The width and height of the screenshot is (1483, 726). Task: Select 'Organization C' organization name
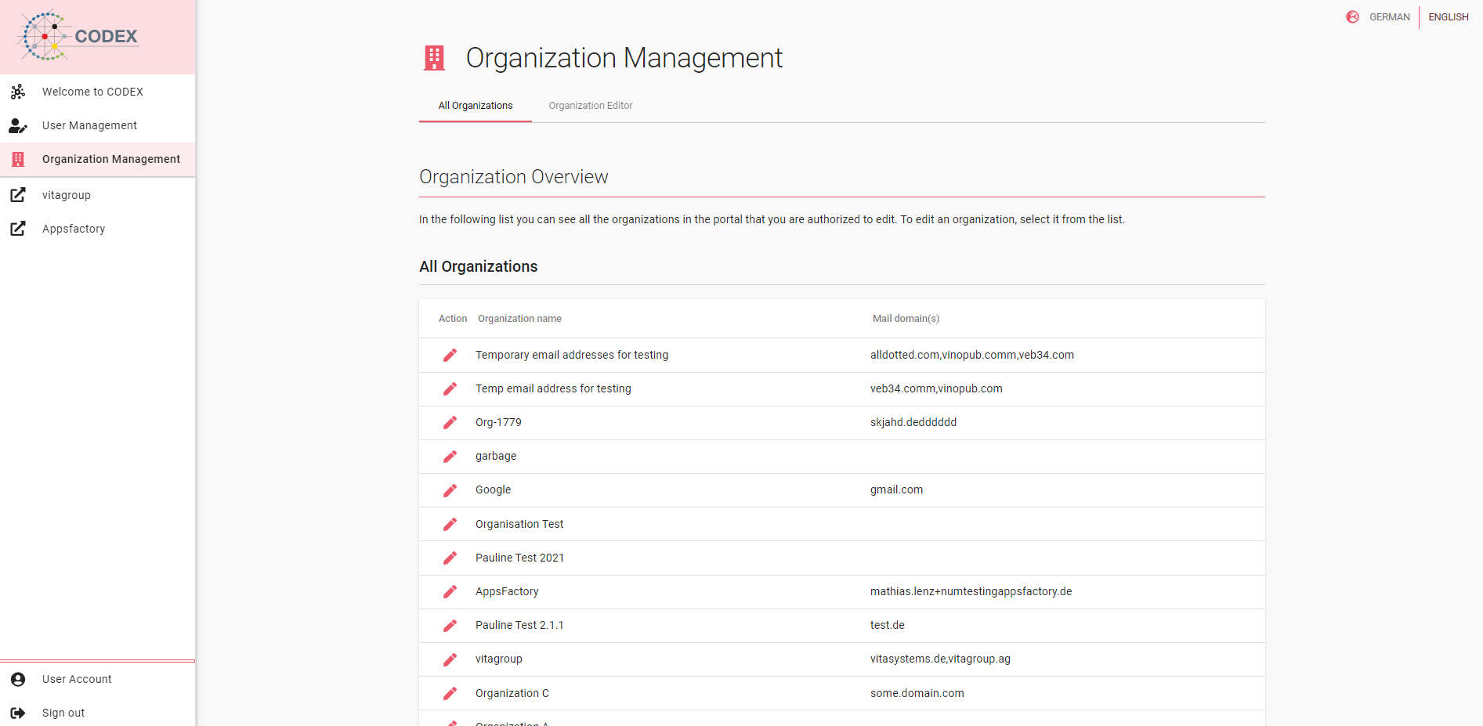pyautogui.click(x=512, y=693)
